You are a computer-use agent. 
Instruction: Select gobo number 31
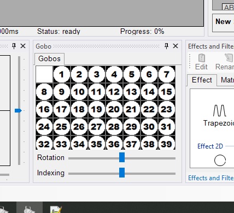(x=167, y=127)
